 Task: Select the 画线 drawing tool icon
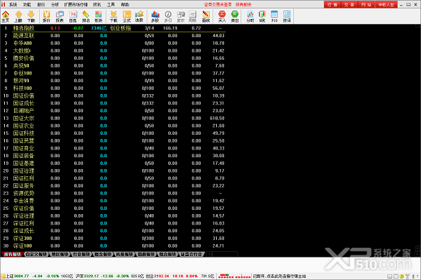(x=206, y=16)
